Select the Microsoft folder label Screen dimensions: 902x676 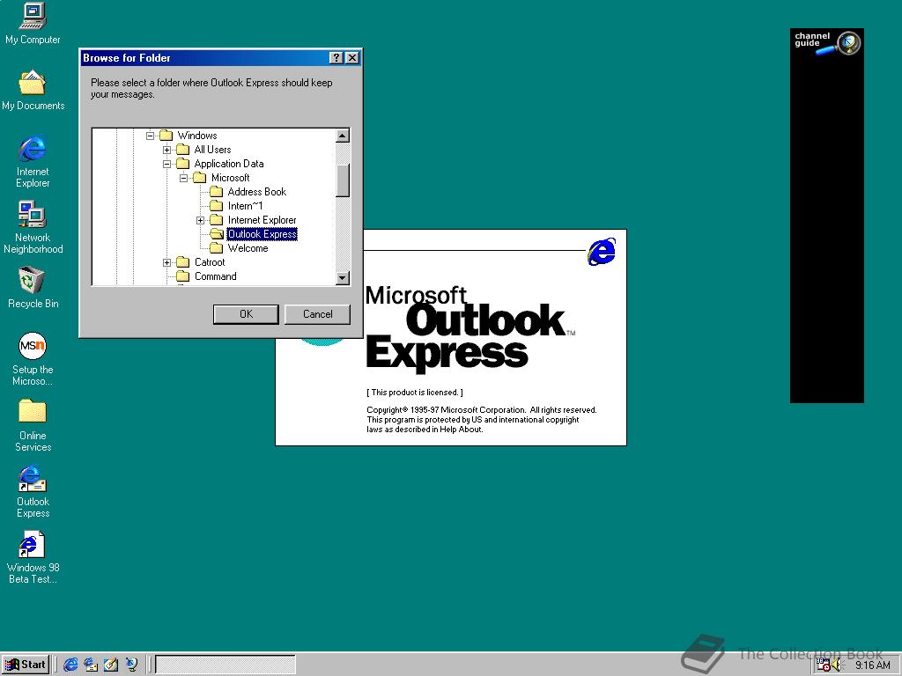pyautogui.click(x=230, y=178)
